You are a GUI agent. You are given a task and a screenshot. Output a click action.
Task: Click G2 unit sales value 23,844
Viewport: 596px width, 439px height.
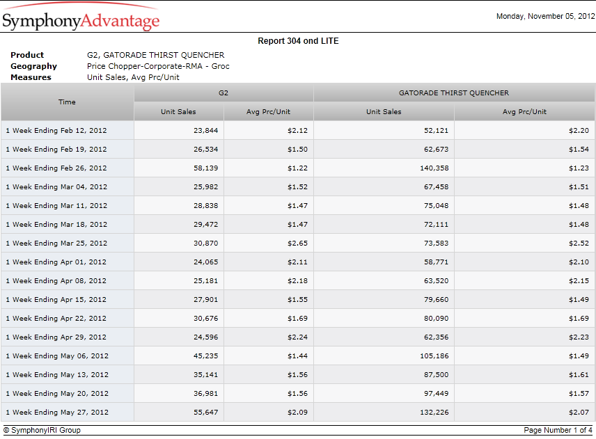205,131
